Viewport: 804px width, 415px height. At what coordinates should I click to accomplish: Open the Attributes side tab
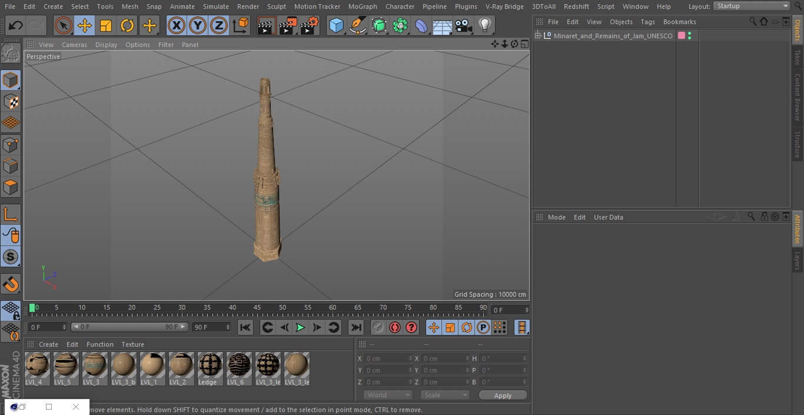(x=798, y=229)
